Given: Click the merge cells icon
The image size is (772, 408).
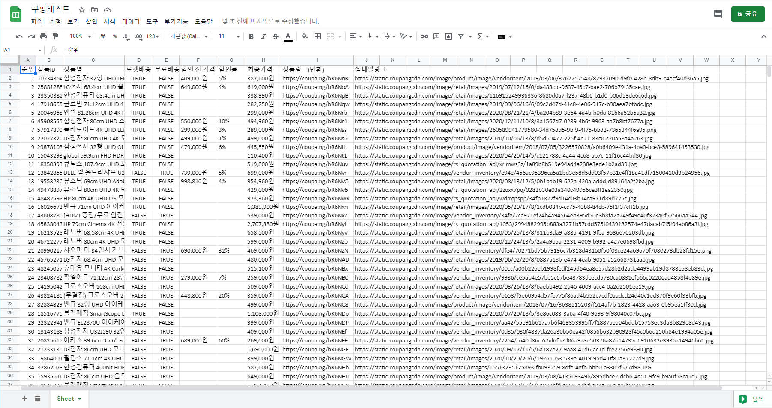Looking at the screenshot, I should (330, 37).
